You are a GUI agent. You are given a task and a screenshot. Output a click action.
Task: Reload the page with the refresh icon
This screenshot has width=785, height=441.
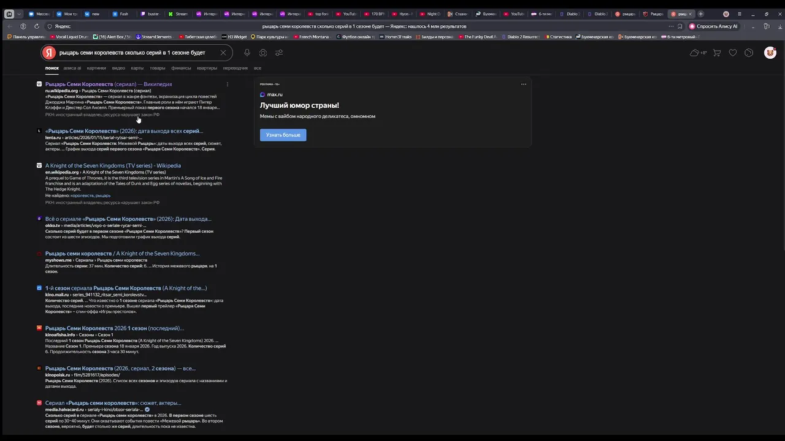coord(37,26)
